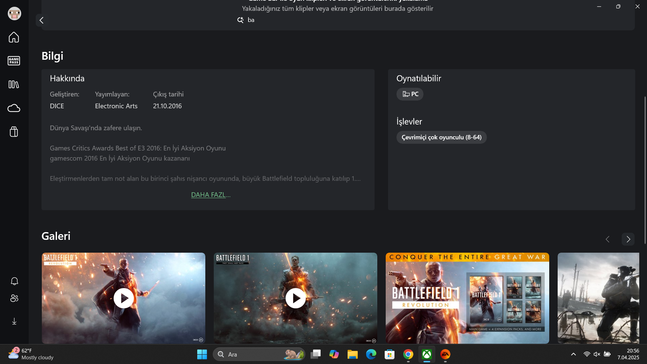Open File Explorer from the taskbar
This screenshot has height=364, width=647.
353,354
